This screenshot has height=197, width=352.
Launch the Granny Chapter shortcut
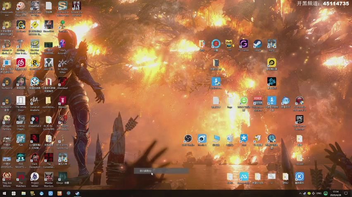click(x=21, y=122)
